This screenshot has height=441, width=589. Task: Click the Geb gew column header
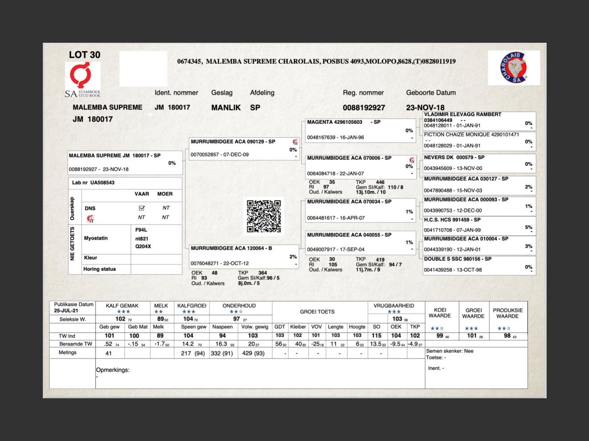tap(109, 327)
